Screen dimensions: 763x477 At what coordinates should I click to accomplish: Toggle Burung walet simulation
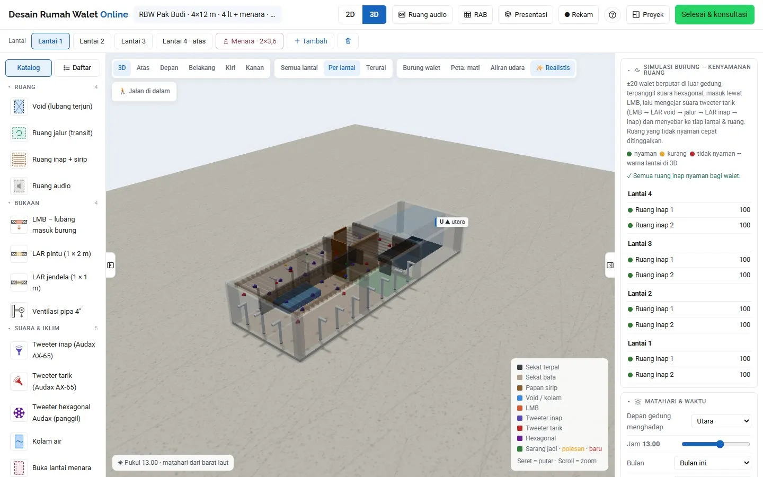click(x=421, y=68)
